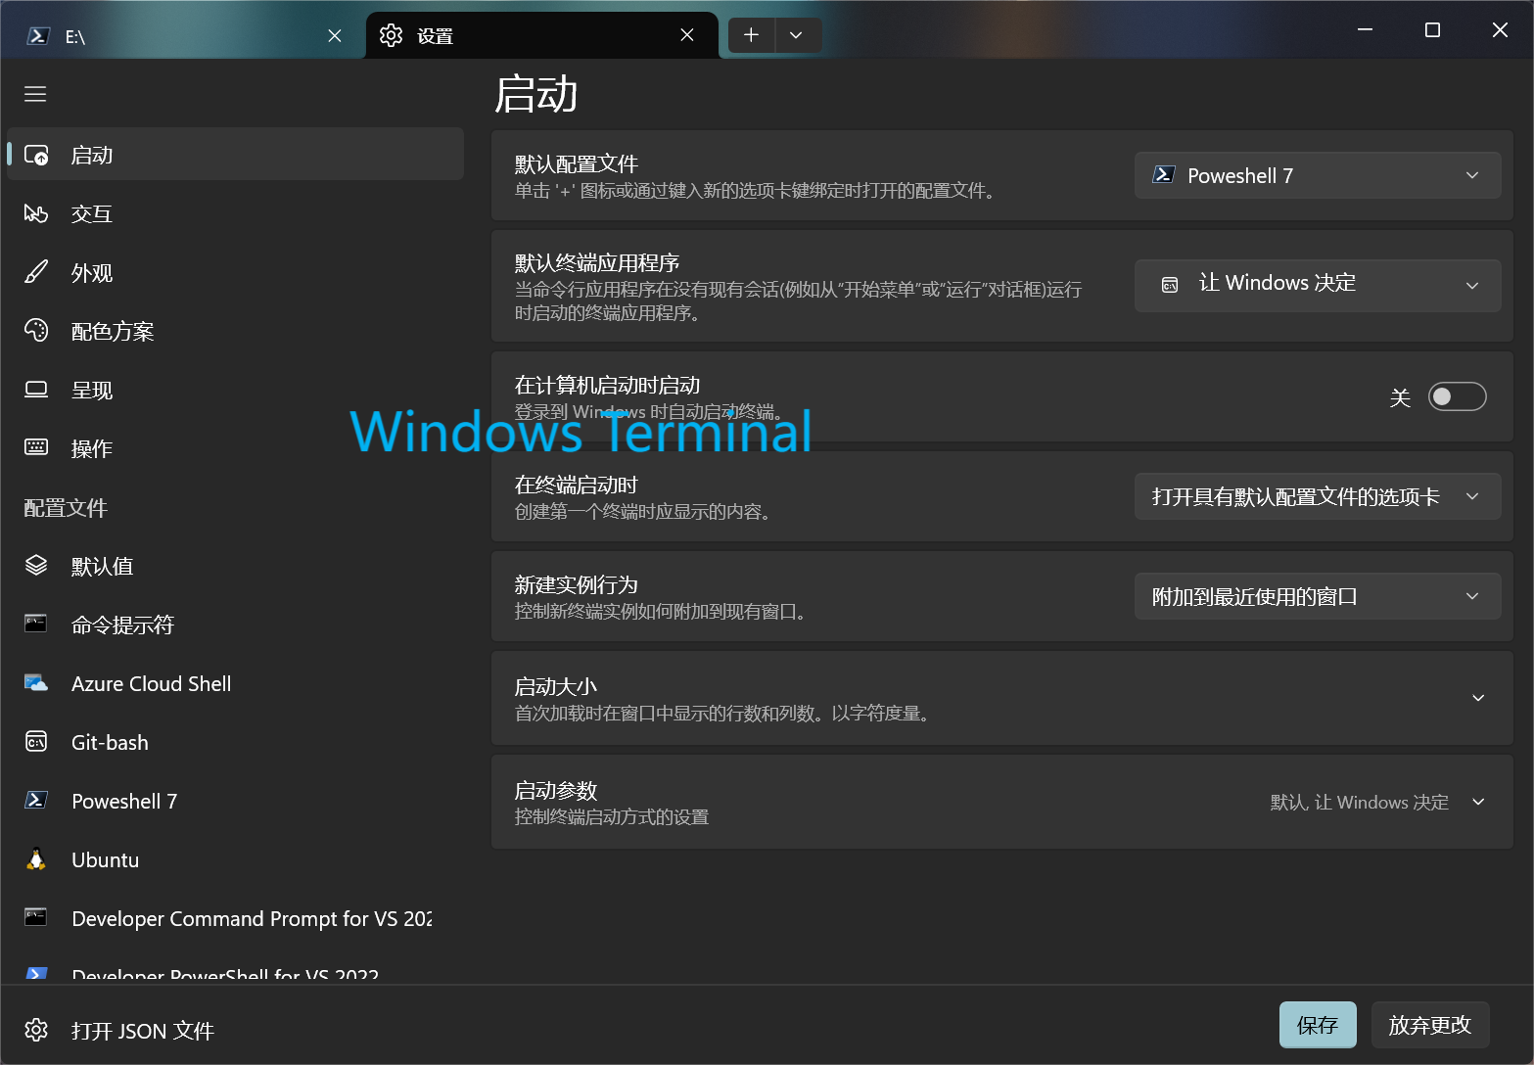Expand the 启动参数 section
Screen dimensions: 1534x1065
[1478, 802]
